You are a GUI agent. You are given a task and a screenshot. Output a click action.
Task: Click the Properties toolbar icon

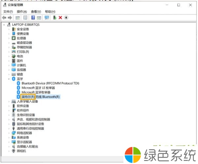click(x=25, y=17)
